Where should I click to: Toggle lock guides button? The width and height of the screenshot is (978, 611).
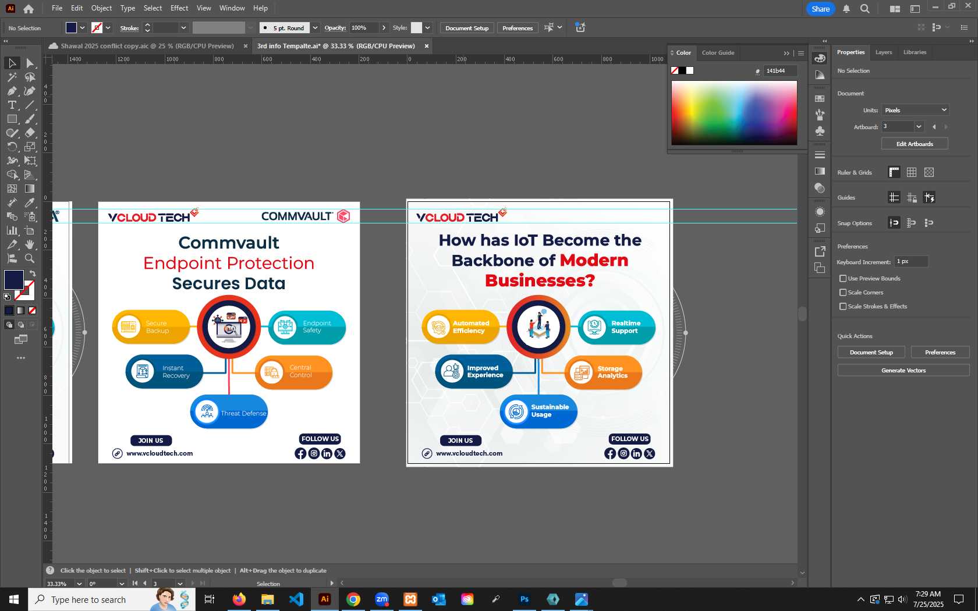tap(912, 198)
